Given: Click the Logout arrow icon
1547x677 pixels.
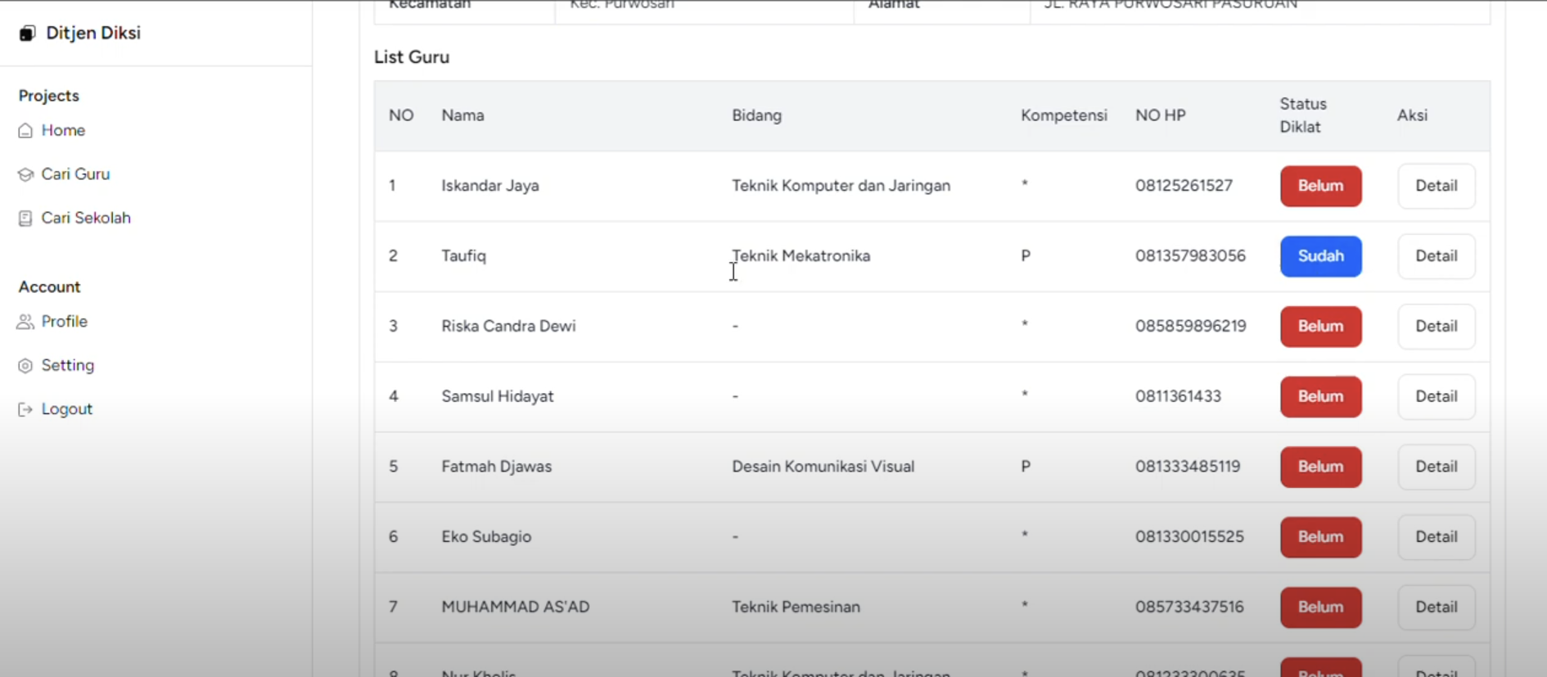Looking at the screenshot, I should 25,409.
